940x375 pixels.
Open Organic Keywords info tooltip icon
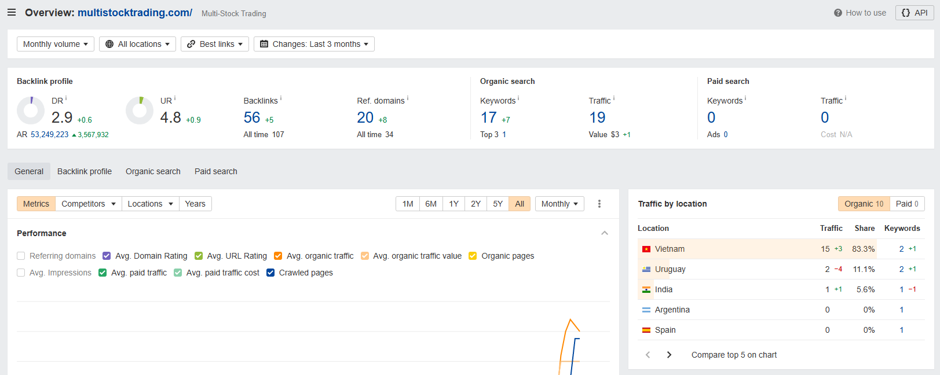[518, 98]
